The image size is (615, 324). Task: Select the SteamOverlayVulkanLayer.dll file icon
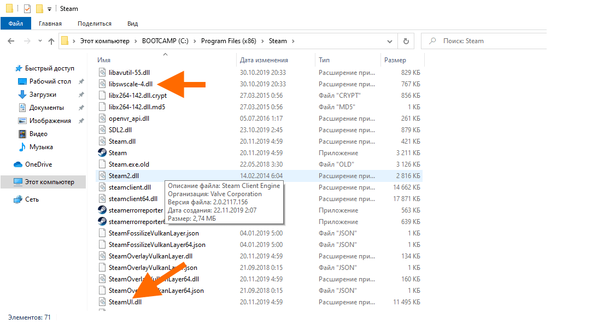[x=102, y=256]
